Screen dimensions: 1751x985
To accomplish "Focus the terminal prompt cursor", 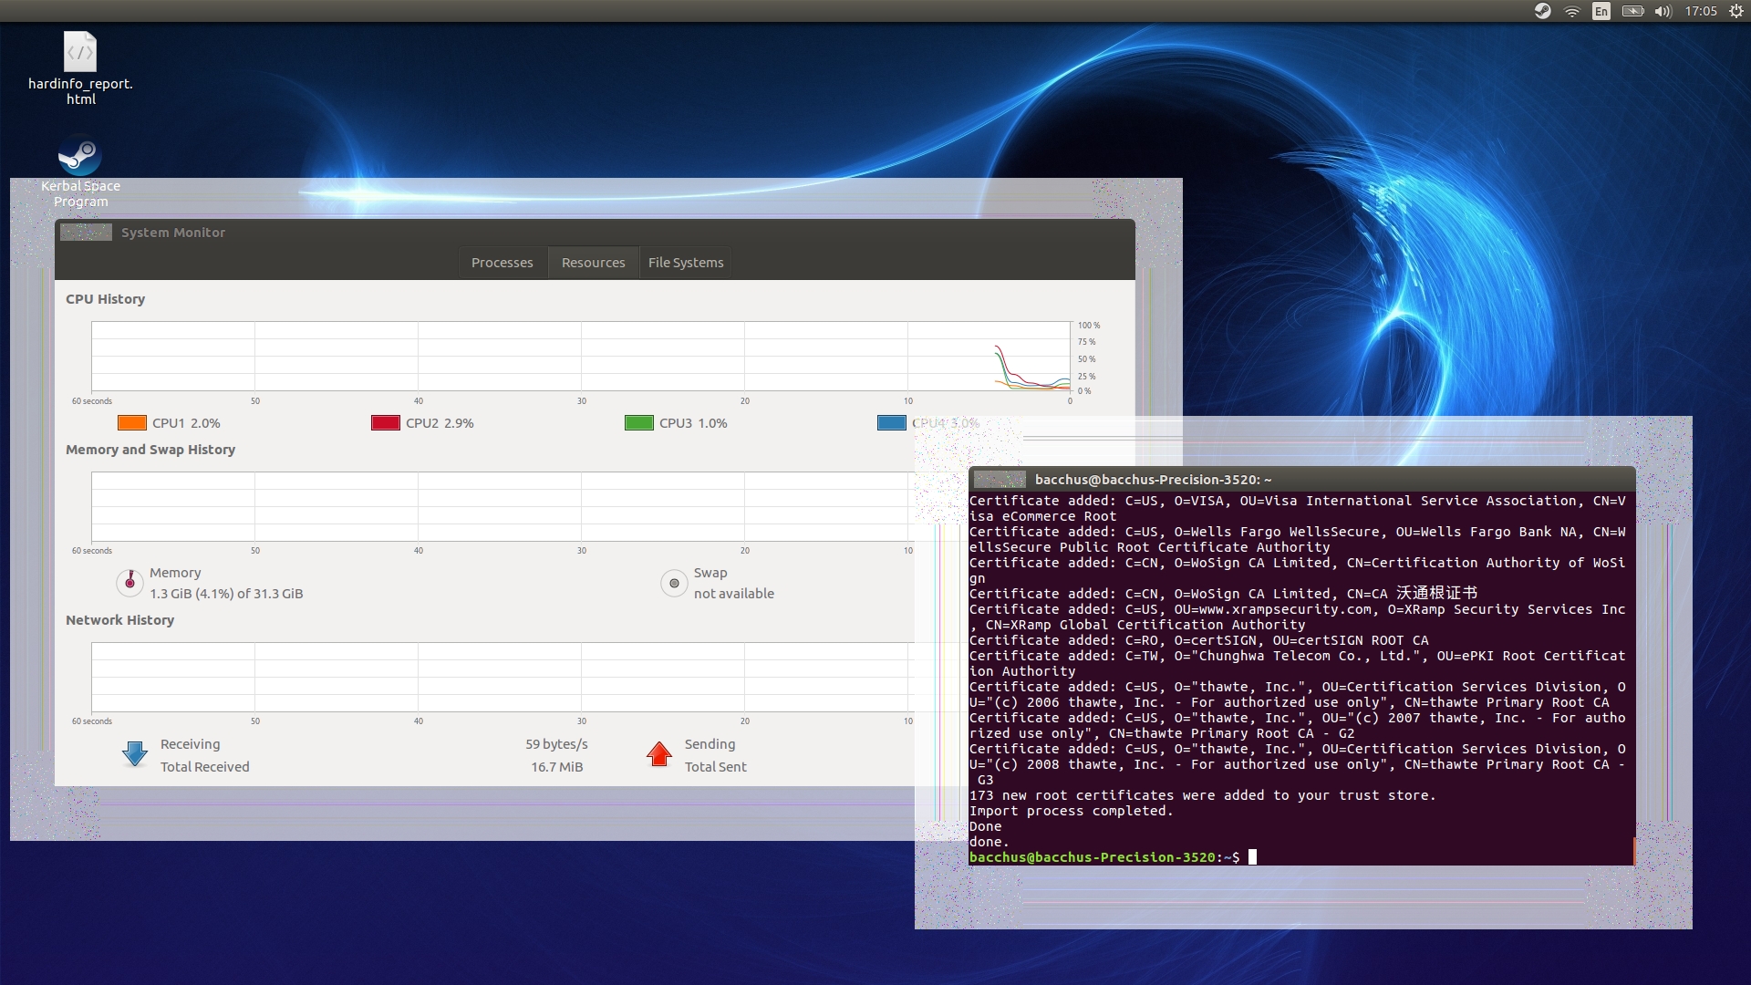I will (1253, 857).
